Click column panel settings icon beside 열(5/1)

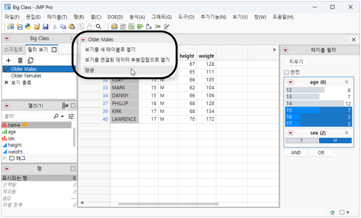tap(65, 106)
